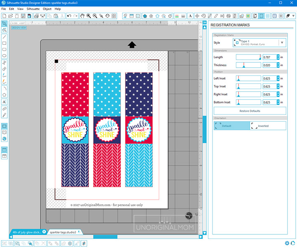Click the Thickness value field 0.020
Screen dimensions: 297x248
point(270,65)
